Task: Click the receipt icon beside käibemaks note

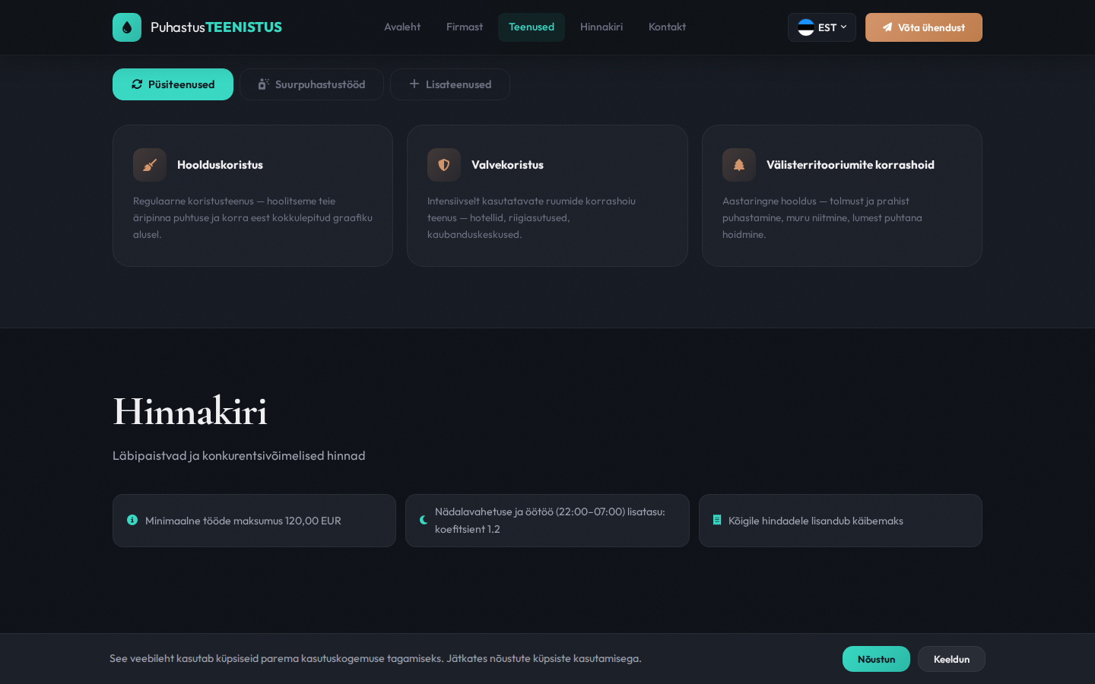Action: (x=716, y=521)
